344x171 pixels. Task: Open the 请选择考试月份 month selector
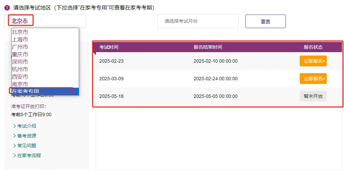click(198, 21)
